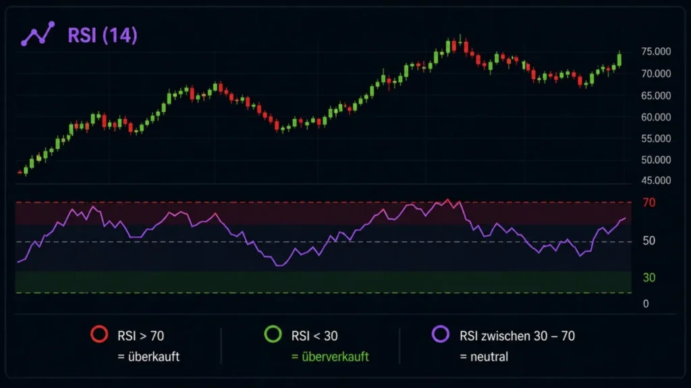Click the 60.000 price axis label

click(x=656, y=117)
